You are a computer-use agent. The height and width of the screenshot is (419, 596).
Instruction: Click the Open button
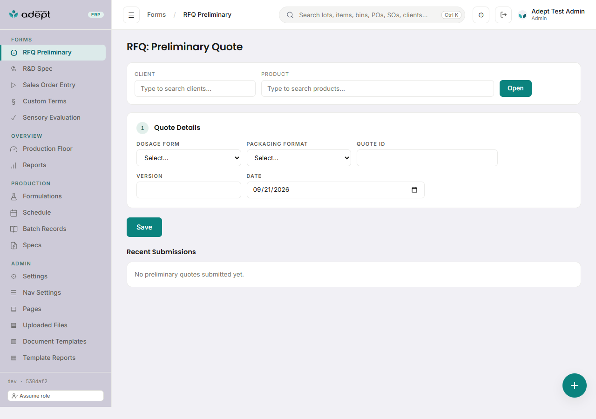pyautogui.click(x=515, y=88)
